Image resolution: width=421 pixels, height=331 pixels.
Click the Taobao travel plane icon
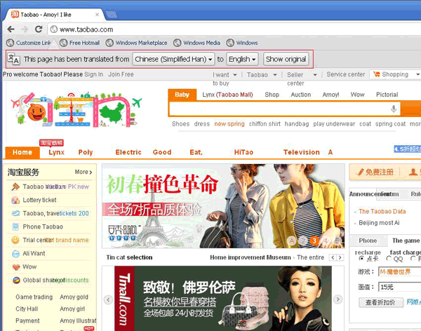[15, 213]
